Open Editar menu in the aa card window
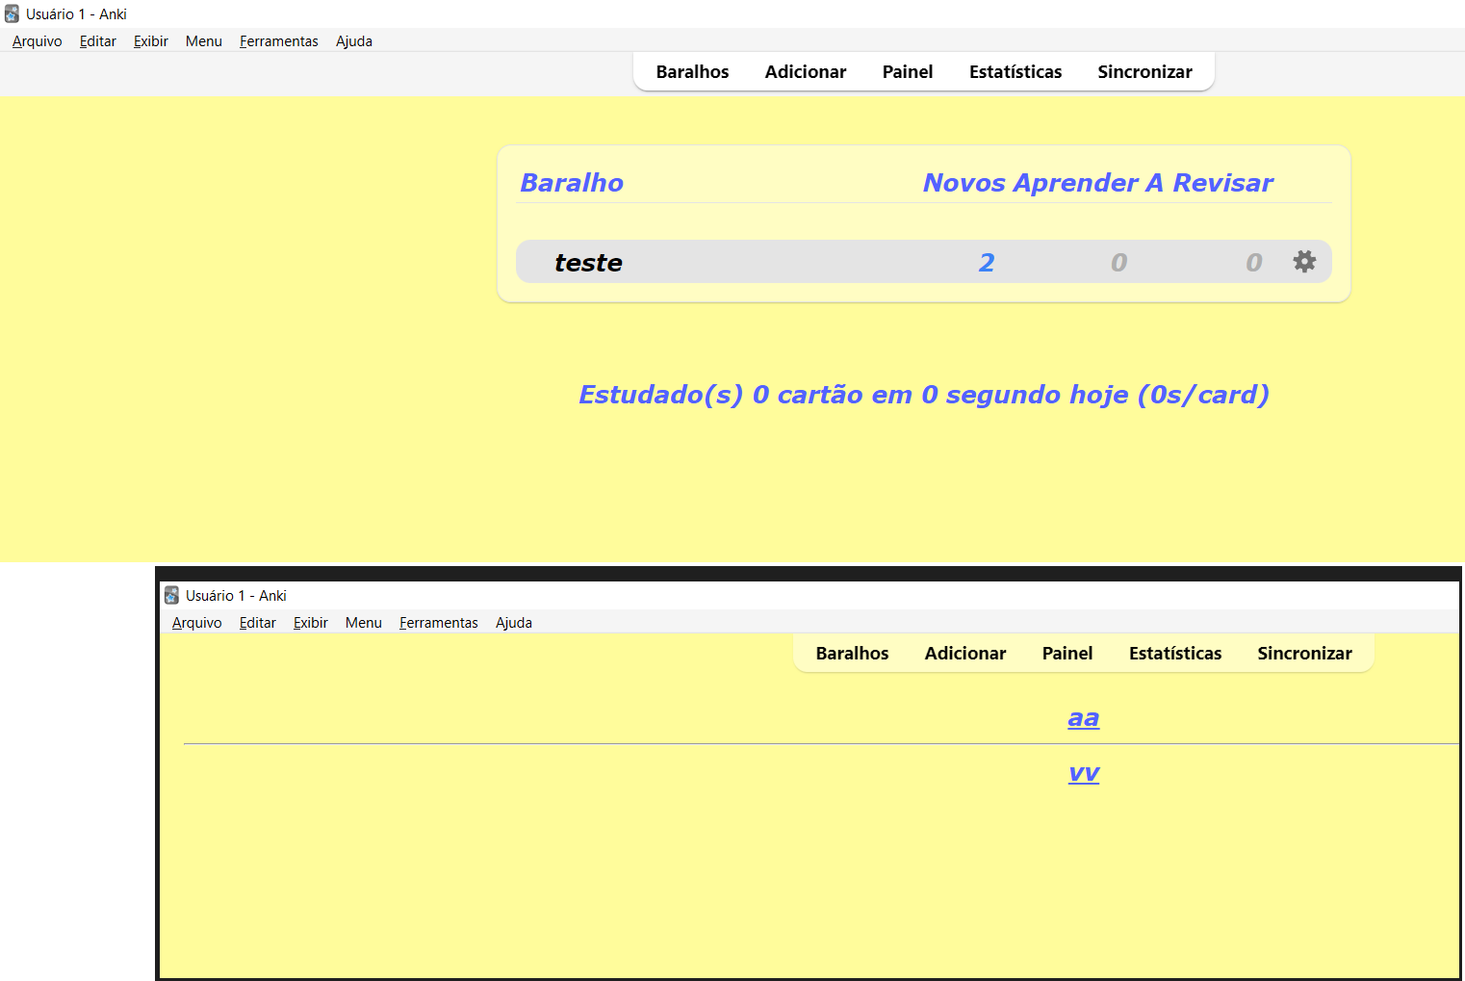 pos(257,623)
